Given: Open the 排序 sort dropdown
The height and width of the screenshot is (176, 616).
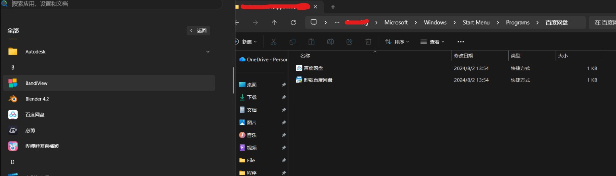Looking at the screenshot, I should click(x=397, y=42).
